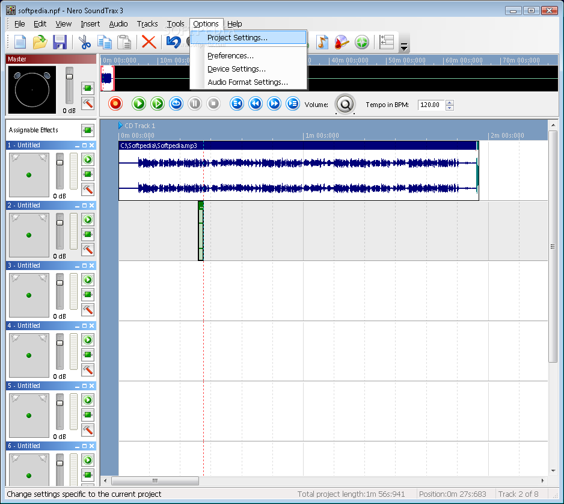Toggle play button on track 4 - Untitled

(88, 340)
